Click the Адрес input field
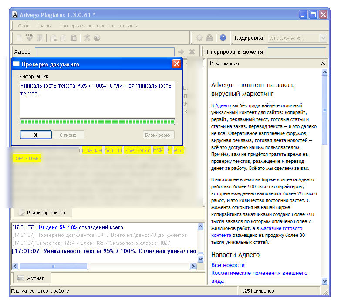Image resolution: width=341 pixels, height=304 pixels. click(105, 52)
